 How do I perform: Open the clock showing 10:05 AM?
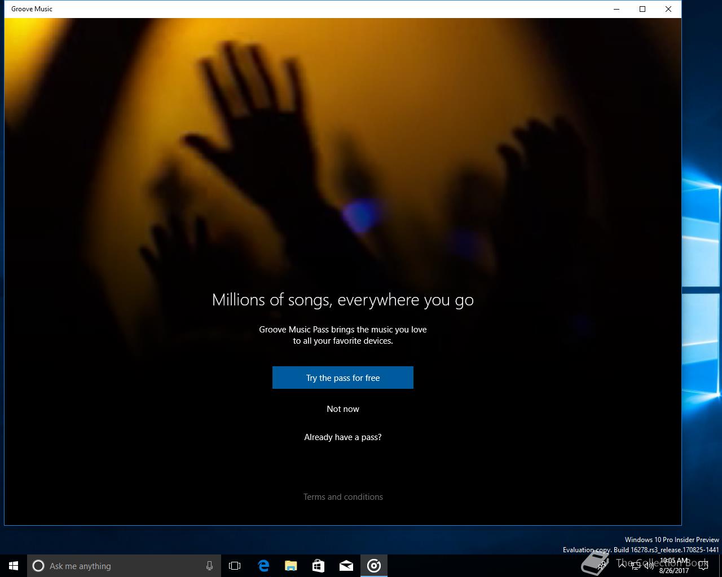(x=674, y=566)
